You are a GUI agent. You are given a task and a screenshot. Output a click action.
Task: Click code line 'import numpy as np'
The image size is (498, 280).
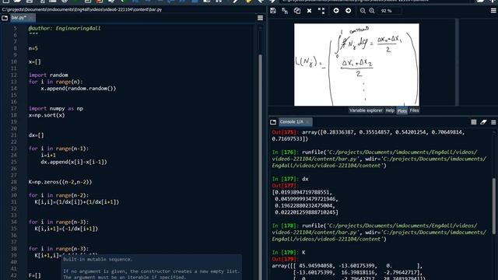pyautogui.click(x=56, y=108)
